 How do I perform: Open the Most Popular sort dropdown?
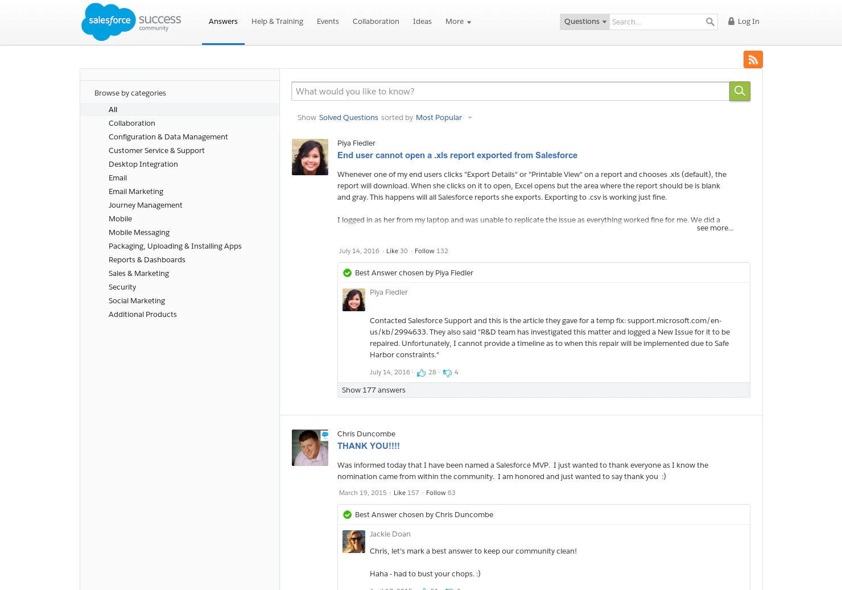click(x=439, y=118)
